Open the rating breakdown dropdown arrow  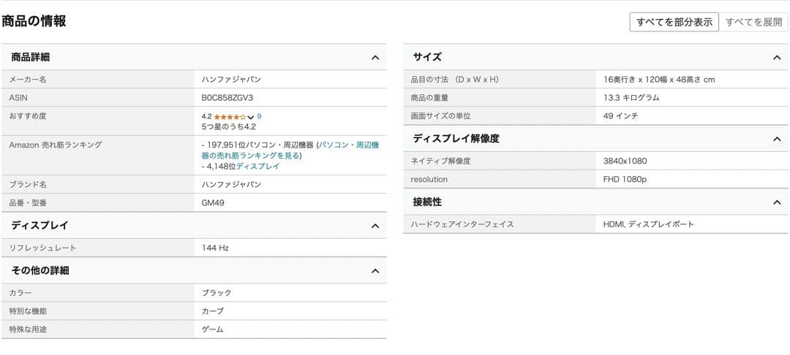[251, 117]
